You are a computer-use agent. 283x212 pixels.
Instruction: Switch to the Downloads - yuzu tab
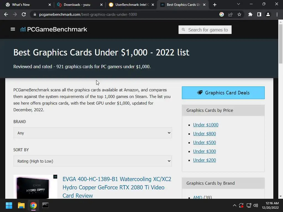(x=79, y=5)
